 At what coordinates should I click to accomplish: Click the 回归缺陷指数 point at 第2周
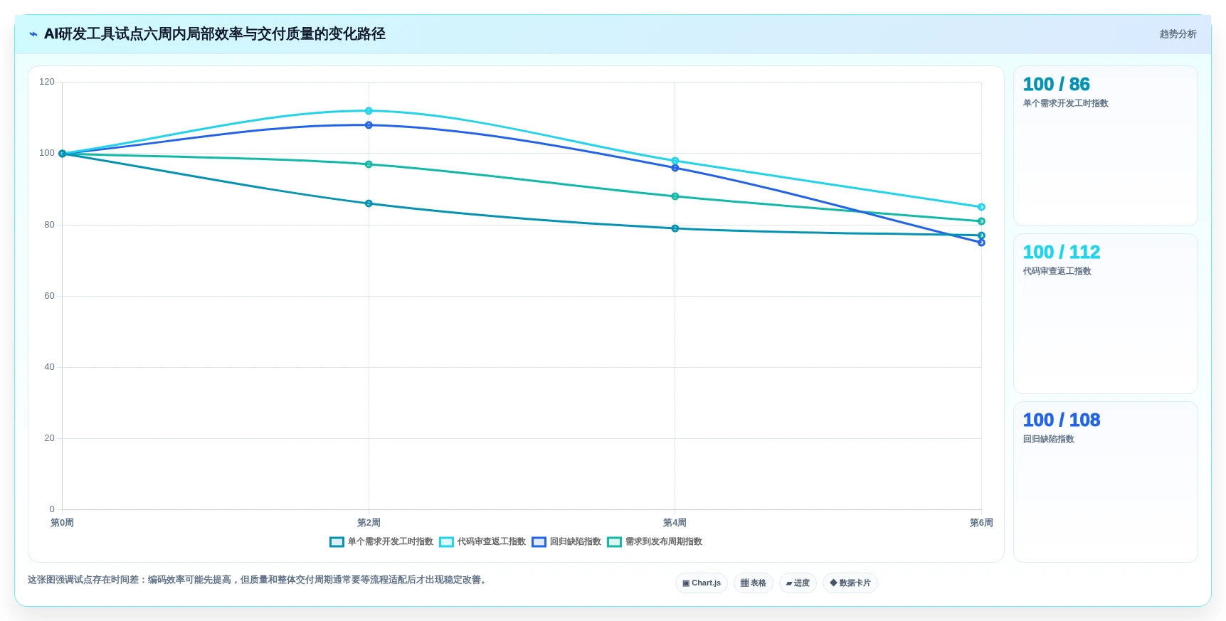coord(369,125)
